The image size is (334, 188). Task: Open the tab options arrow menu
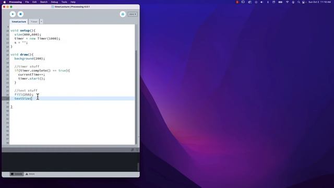point(41,21)
